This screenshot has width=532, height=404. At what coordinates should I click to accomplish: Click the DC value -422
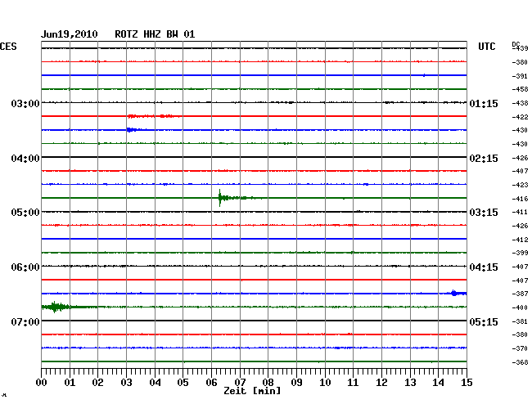tap(520, 117)
